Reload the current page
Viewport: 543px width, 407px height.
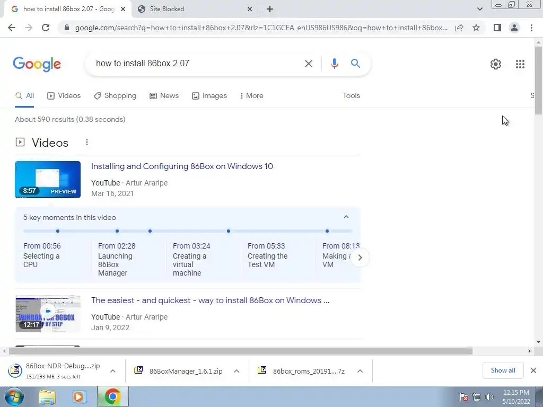[46, 28]
